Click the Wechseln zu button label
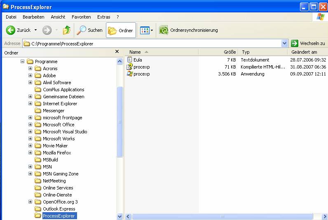This screenshot has height=220, width=328. click(312, 43)
